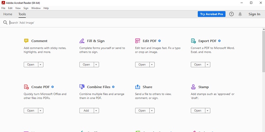Click the premium badge beside Combine Files
Viewport: 265px width, 132px height.
(113, 87)
